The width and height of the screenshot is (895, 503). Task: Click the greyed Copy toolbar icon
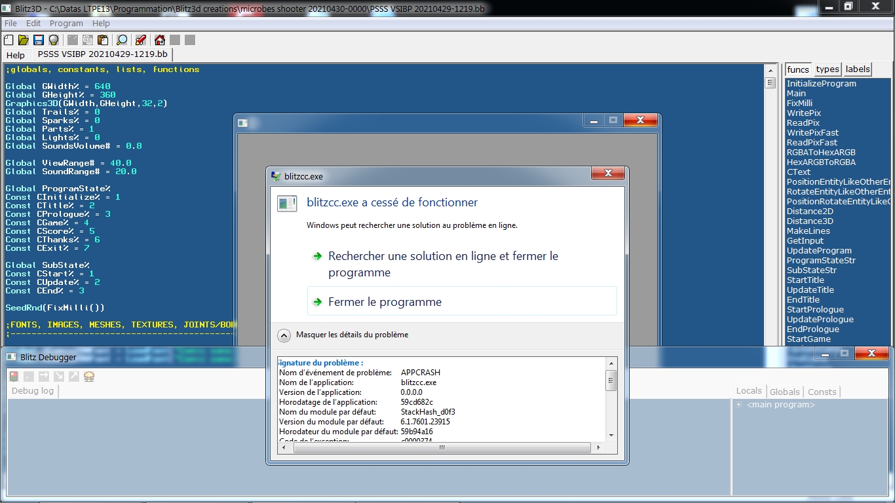pos(88,40)
